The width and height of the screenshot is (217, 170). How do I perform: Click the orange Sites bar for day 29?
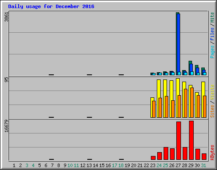click(192, 102)
